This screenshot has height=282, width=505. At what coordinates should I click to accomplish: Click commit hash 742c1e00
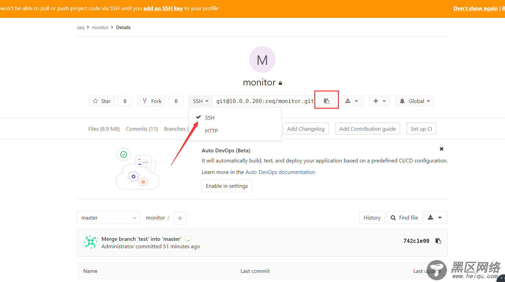pos(416,241)
